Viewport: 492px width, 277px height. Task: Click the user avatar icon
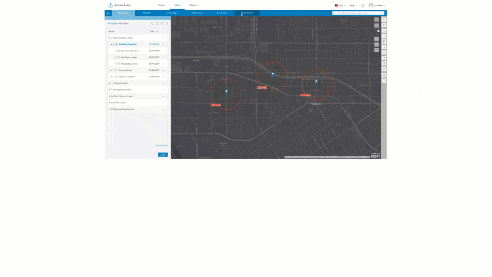[371, 5]
